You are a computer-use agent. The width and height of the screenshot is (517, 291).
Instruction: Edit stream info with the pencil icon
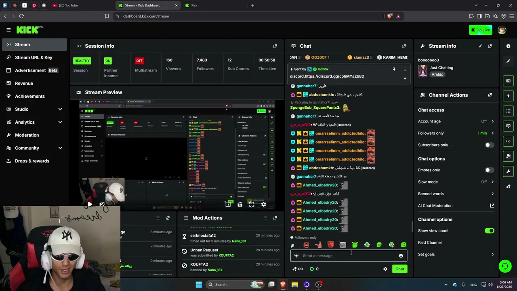coord(480,46)
